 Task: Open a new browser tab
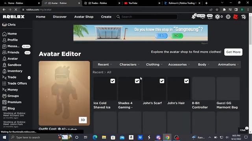click(206, 3)
